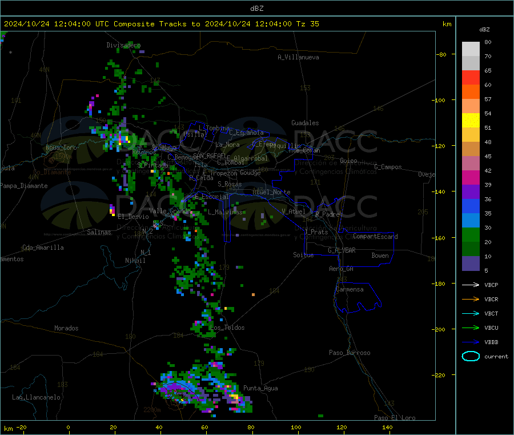Screen dimensions: 514x435
Task: Click the 'Divisadero' map label
Action: click(x=123, y=45)
